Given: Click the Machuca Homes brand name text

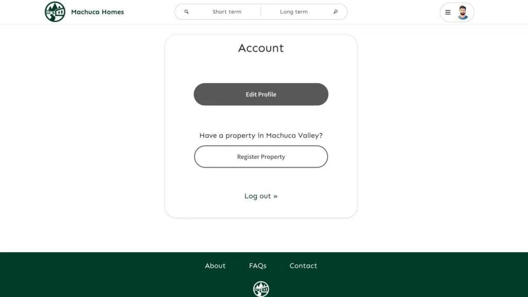Looking at the screenshot, I should point(97,12).
